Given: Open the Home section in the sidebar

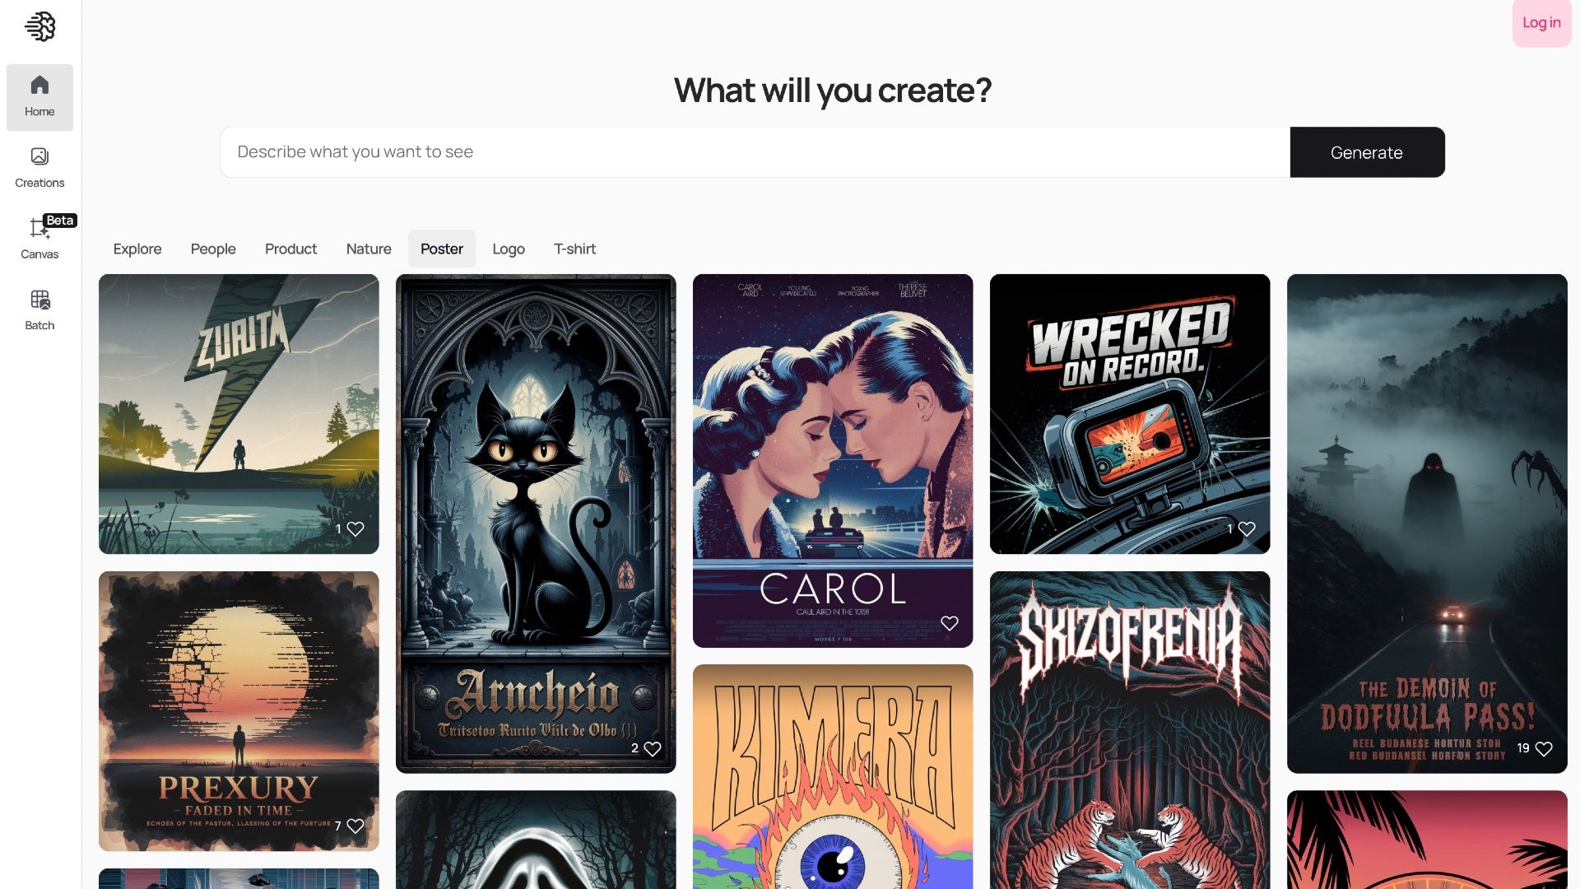Looking at the screenshot, I should [39, 96].
